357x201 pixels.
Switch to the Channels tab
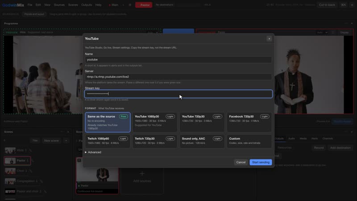328,138
